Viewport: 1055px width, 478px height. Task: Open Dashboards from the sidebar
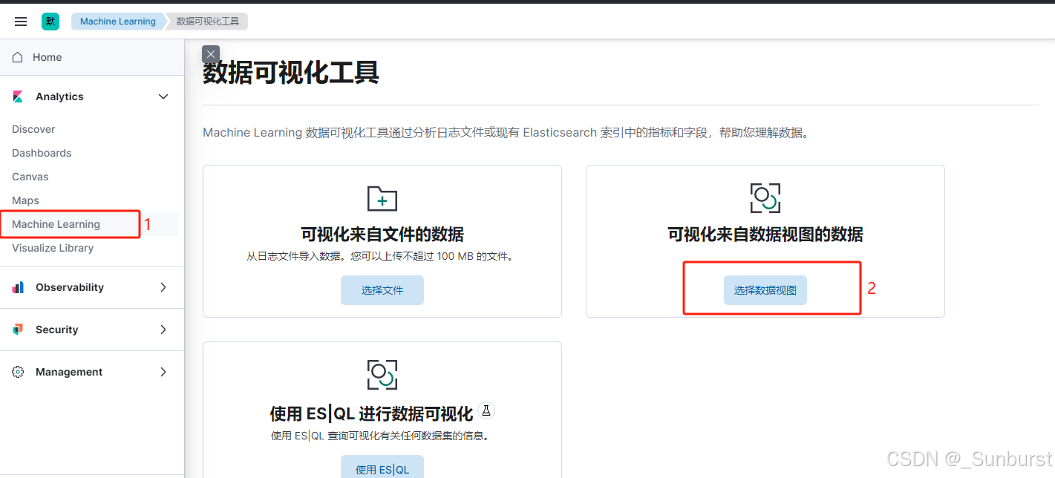point(42,153)
